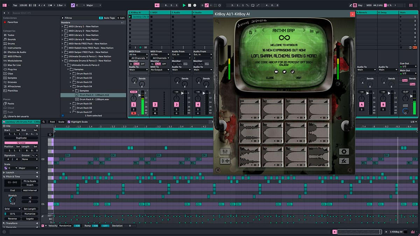Click the Duplicate button in clip panel
This screenshot has height=236, width=420.
21,138
